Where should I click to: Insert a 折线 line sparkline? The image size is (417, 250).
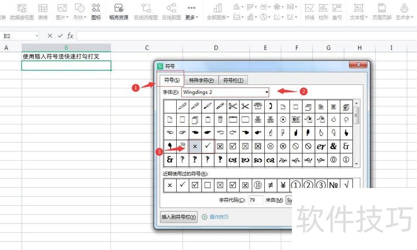(x=309, y=12)
